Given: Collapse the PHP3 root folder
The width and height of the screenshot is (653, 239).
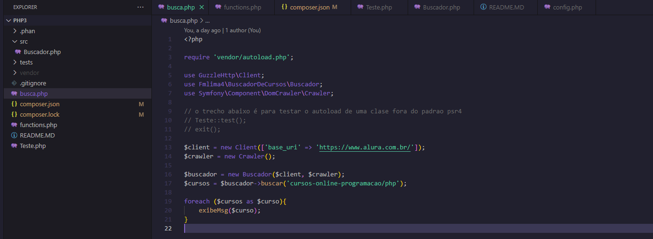Looking at the screenshot, I should click(x=9, y=21).
